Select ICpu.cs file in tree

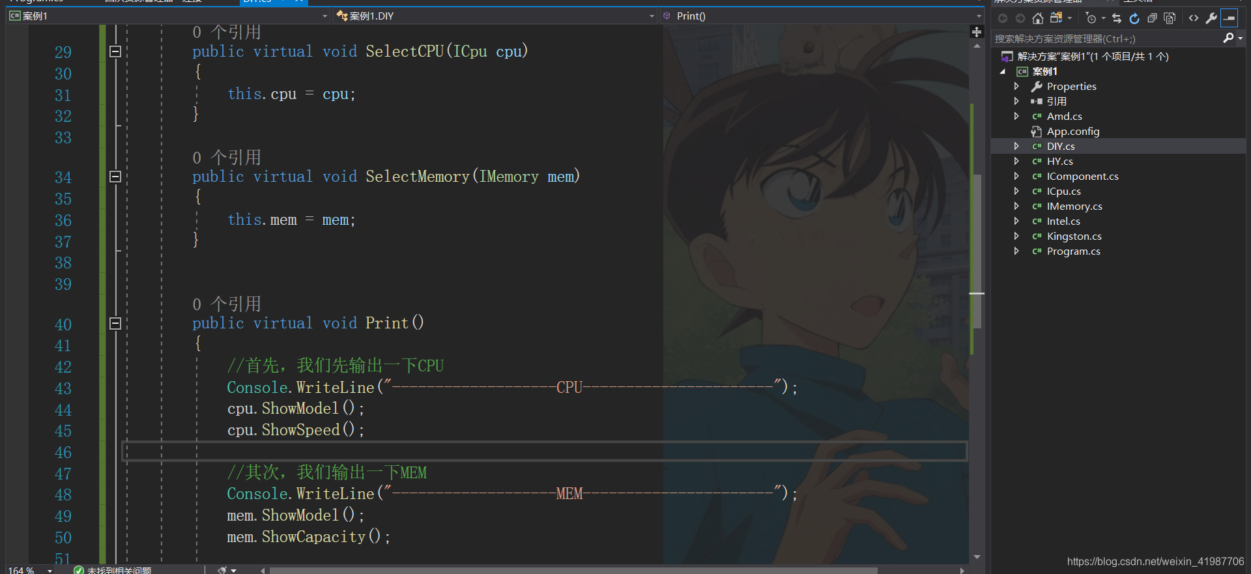pos(1063,191)
